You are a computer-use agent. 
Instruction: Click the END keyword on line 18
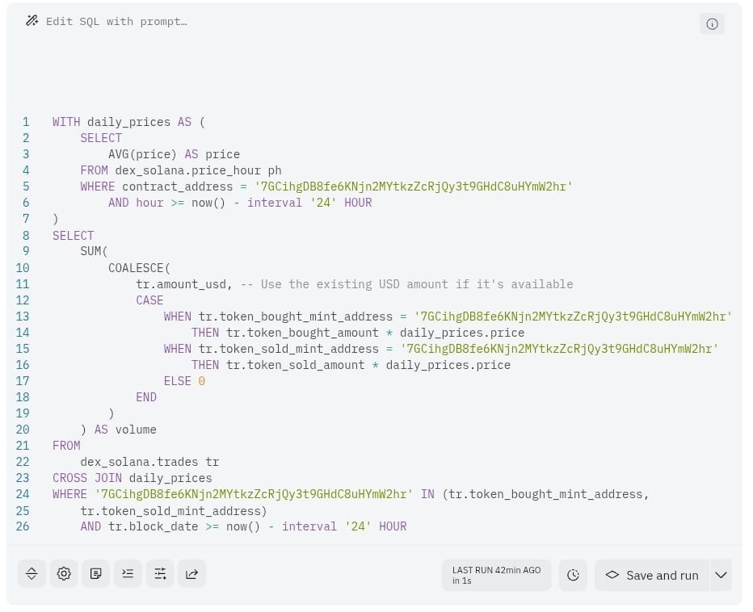(146, 397)
